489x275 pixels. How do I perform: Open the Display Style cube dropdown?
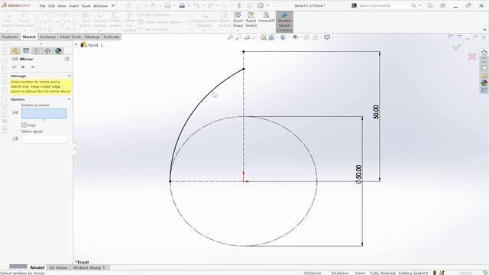tap(283, 37)
